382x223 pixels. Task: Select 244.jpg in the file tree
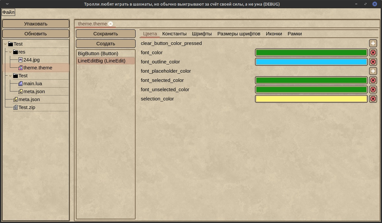coord(31,60)
